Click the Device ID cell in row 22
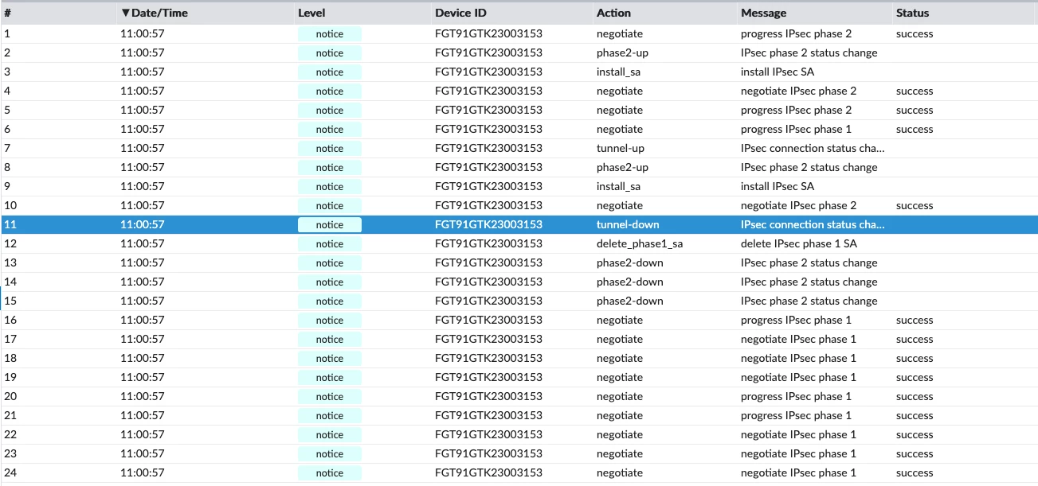 point(488,434)
